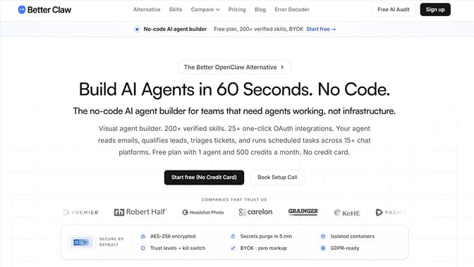This screenshot has width=474, height=267.
Task: Open The Better OpenClaw Alternative pill
Action: [234, 67]
